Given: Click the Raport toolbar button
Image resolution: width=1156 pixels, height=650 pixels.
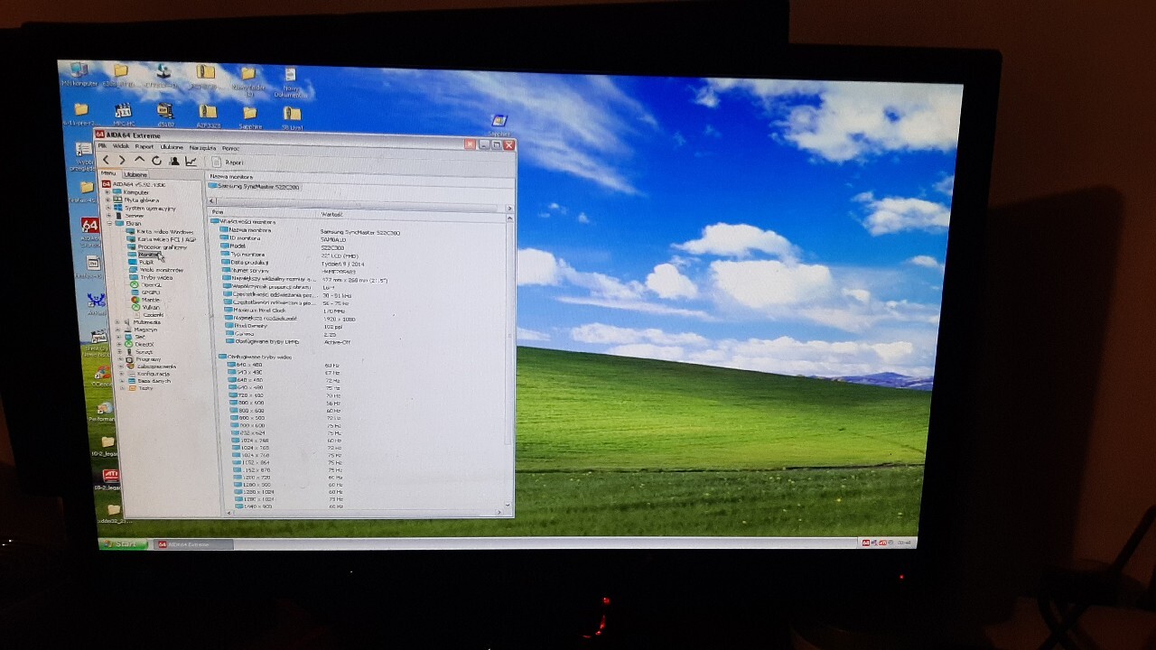Looking at the screenshot, I should coord(229,162).
